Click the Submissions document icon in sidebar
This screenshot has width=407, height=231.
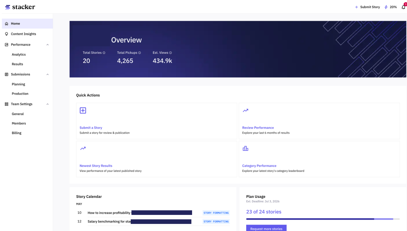click(x=6, y=74)
